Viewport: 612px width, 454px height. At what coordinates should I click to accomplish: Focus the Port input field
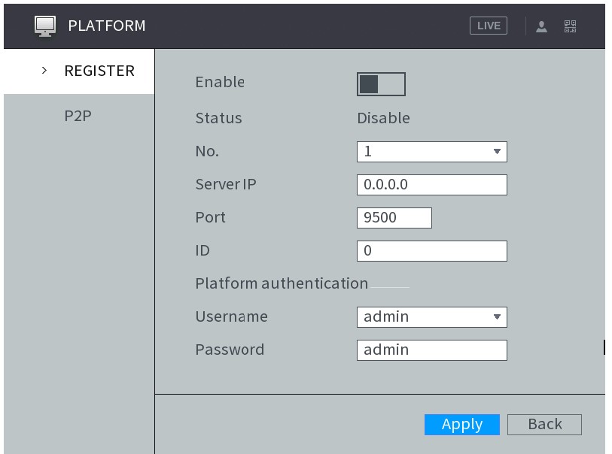[x=394, y=218]
